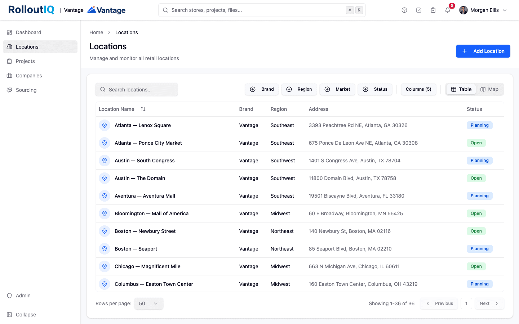Click pin icon for Chicago — Magnificent Mile
The image size is (519, 324).
coord(105,266)
